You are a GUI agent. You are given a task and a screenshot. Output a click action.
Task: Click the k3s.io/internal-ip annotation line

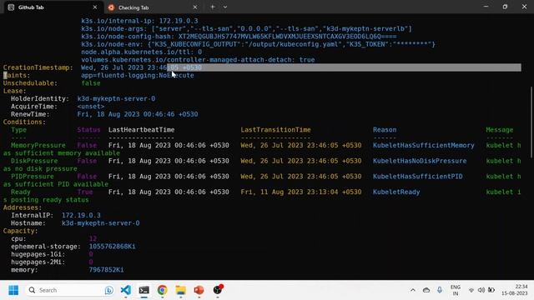tap(139, 21)
